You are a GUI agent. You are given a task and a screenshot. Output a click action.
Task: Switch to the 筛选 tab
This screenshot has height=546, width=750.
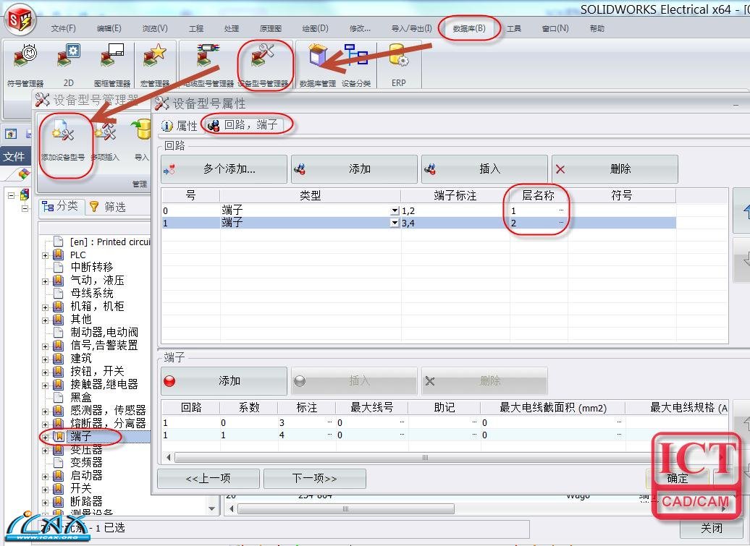pyautogui.click(x=108, y=206)
